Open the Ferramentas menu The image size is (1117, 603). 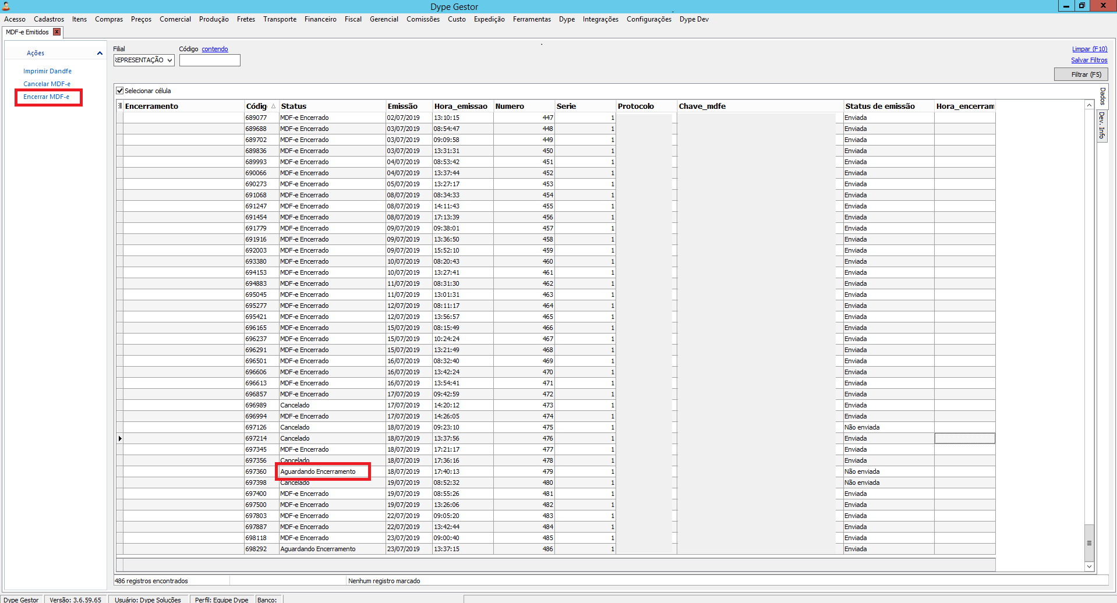532,19
